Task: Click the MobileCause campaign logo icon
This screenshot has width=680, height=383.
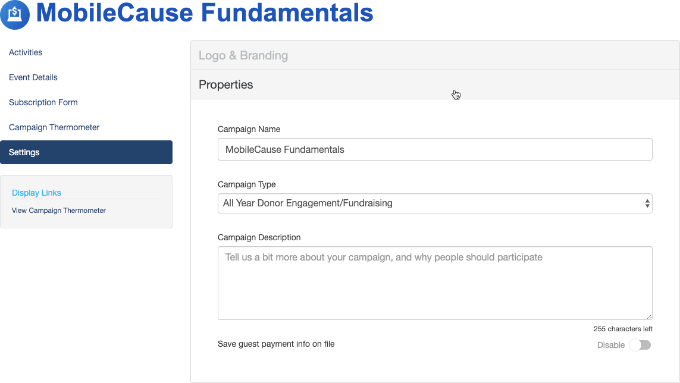Action: pyautogui.click(x=15, y=15)
